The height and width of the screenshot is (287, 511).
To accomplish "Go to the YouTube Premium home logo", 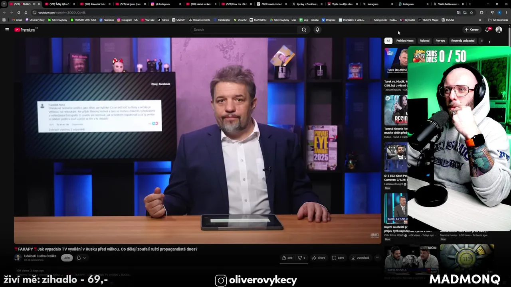I will point(26,29).
